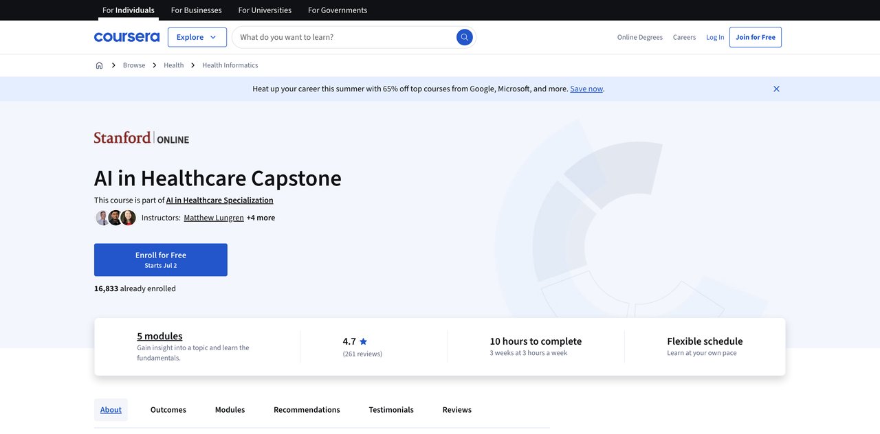Viewport: 880px width, 434px height.
Task: Switch to the For Universities tab
Action: click(265, 10)
